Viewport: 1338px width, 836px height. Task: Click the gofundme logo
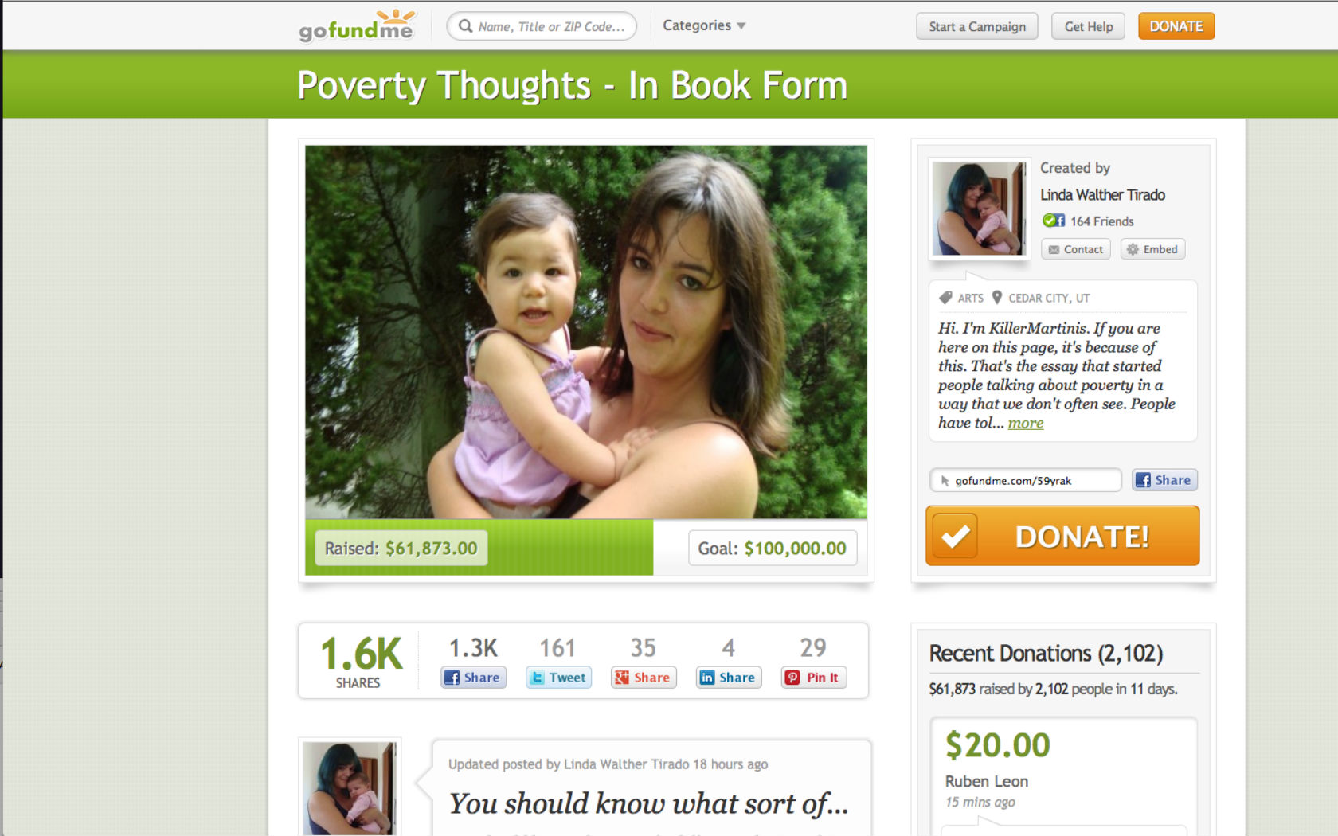coord(357,26)
